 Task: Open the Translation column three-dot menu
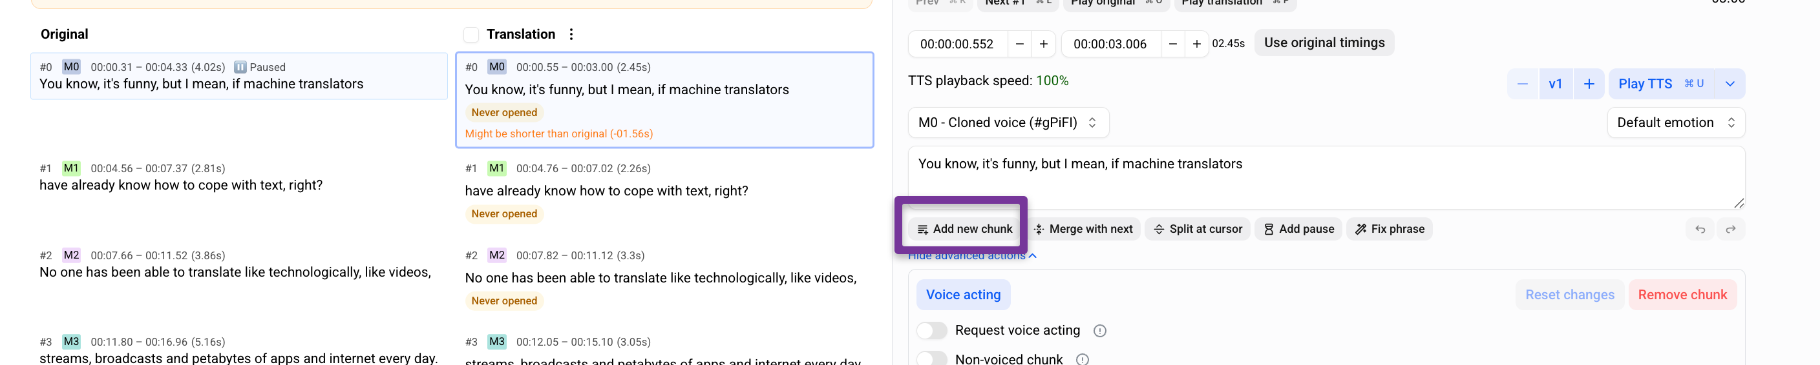click(571, 34)
